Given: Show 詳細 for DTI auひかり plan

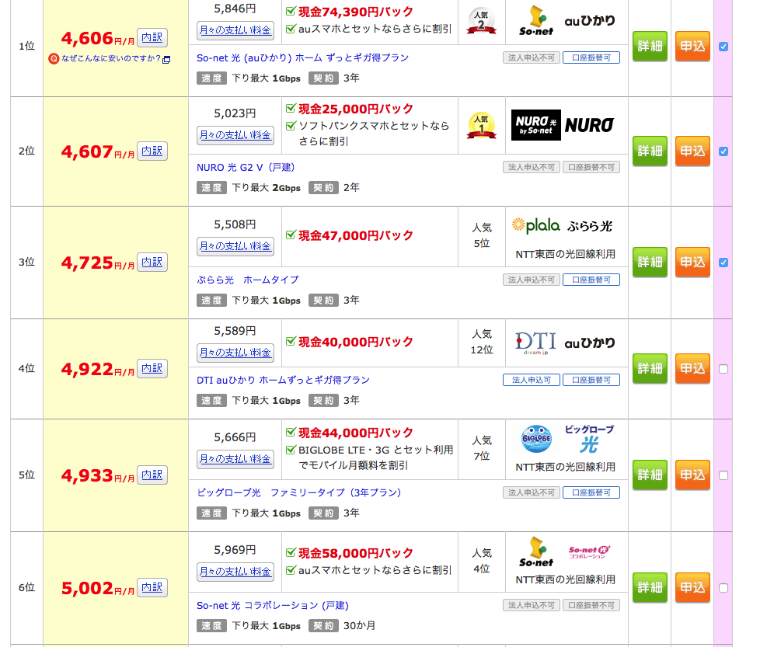Looking at the screenshot, I should (650, 368).
